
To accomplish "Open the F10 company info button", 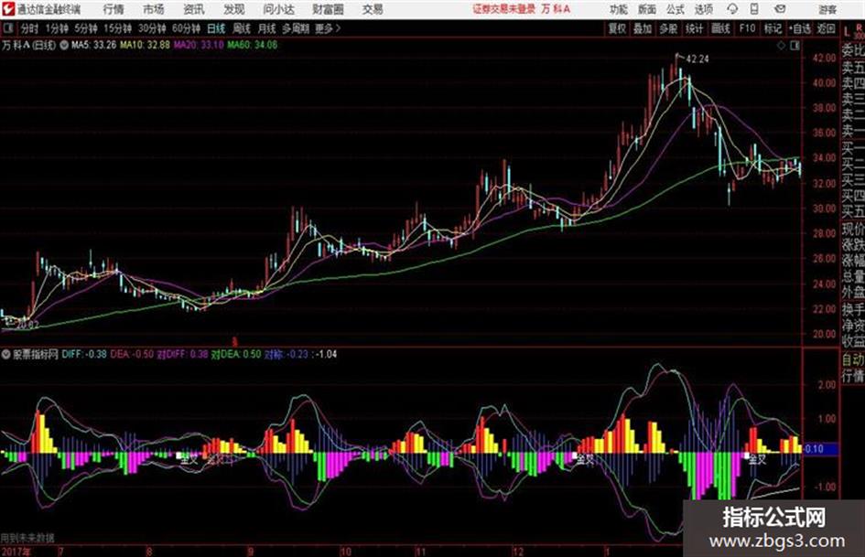I will tap(748, 28).
